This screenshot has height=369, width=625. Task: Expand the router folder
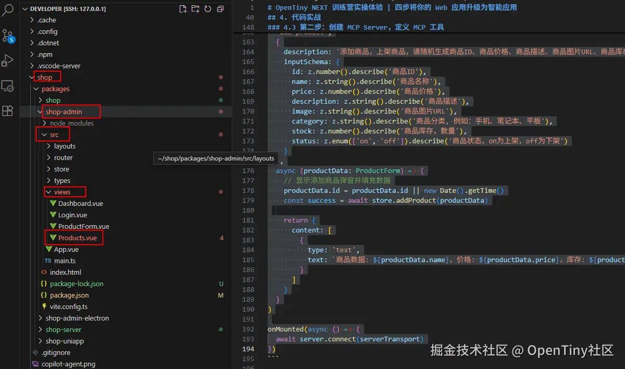(x=49, y=157)
